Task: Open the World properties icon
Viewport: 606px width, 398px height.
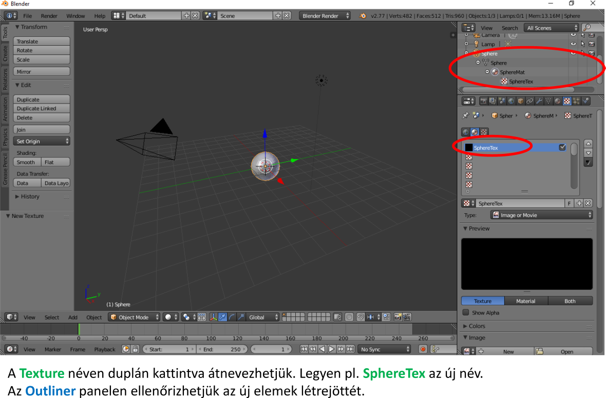Action: point(511,101)
